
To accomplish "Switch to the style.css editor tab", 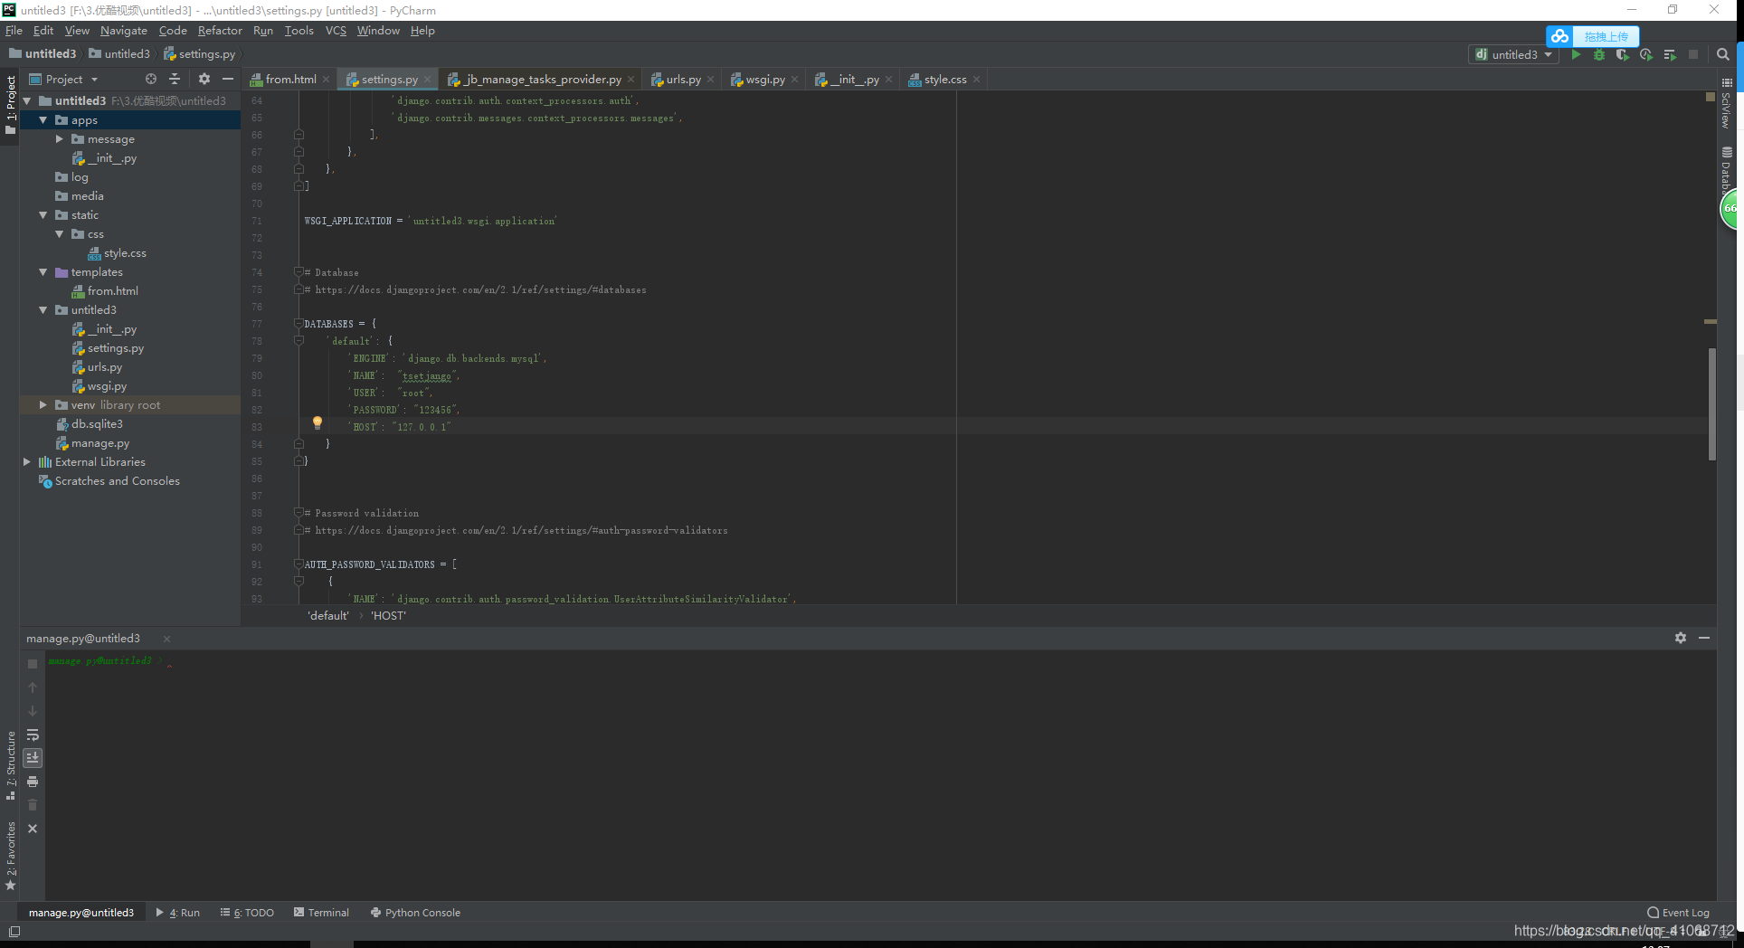I will pos(945,80).
